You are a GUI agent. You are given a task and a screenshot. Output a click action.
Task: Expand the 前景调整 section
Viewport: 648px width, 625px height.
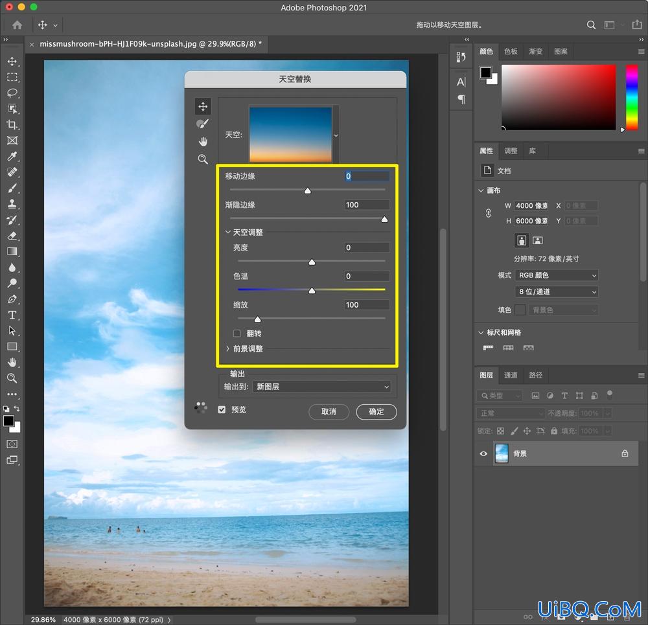point(227,348)
